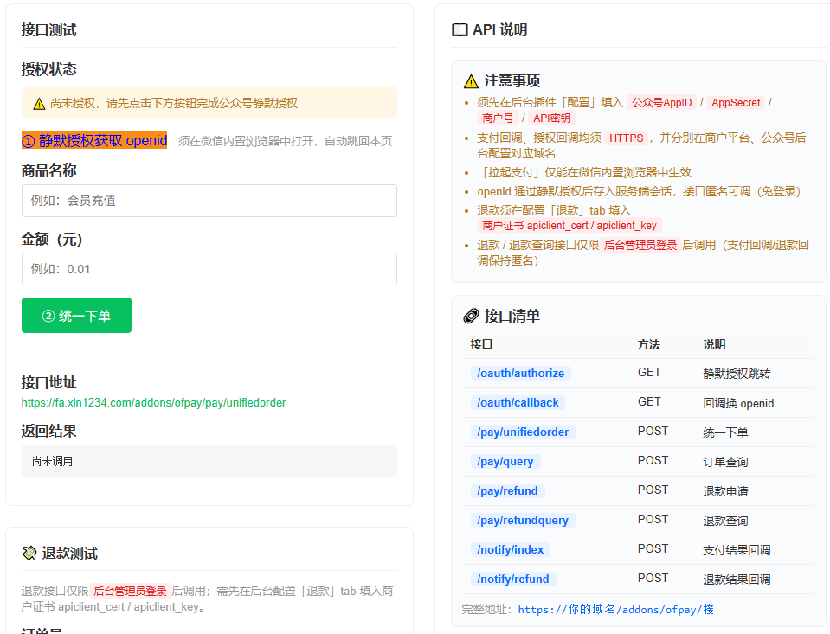Click /pay/query endpoint cell
This screenshot has width=830, height=634.
click(x=505, y=462)
